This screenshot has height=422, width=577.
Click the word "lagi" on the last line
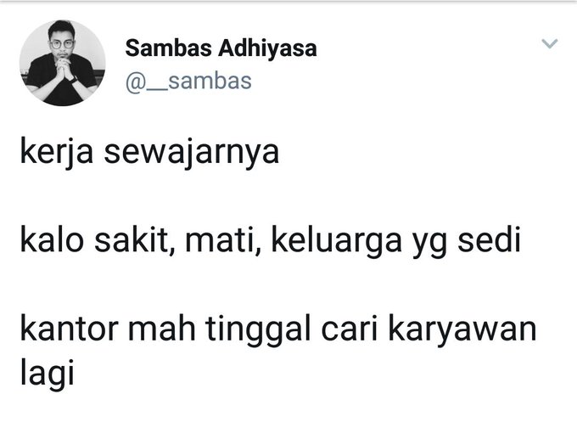48,374
